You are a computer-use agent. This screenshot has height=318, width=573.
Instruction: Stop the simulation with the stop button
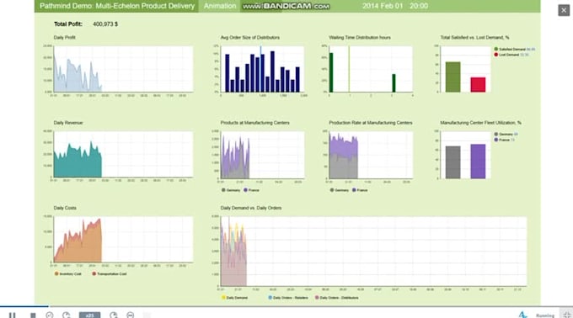[x=33, y=315]
